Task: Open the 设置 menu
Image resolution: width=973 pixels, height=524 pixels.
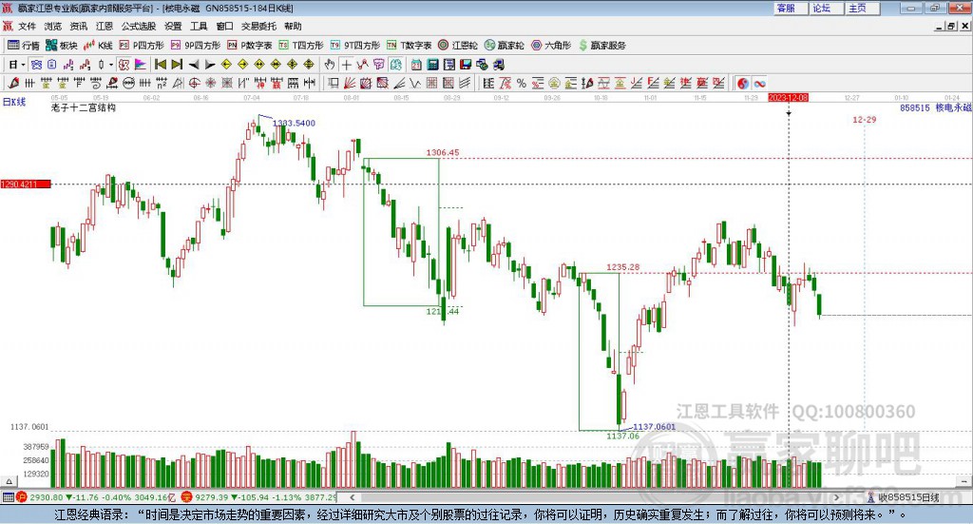Action: (x=173, y=26)
